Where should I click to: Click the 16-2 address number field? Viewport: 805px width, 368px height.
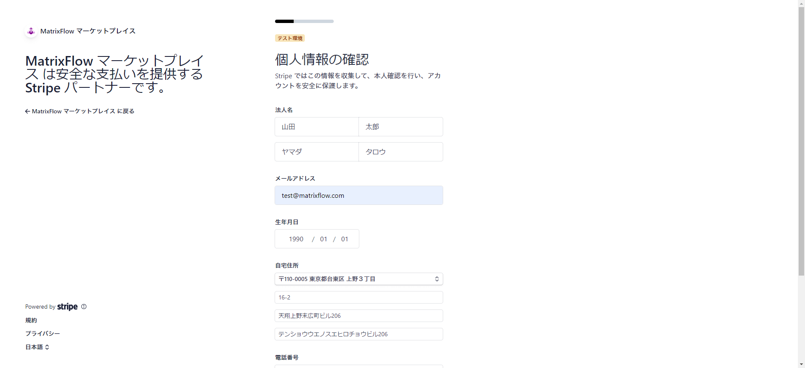point(359,297)
